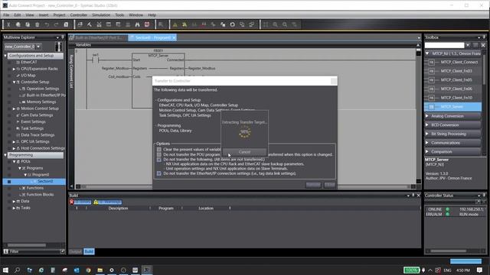Screen dimensions: 490x275
Task: Select EtherCAT in Multiview Explorer
Action: point(29,63)
